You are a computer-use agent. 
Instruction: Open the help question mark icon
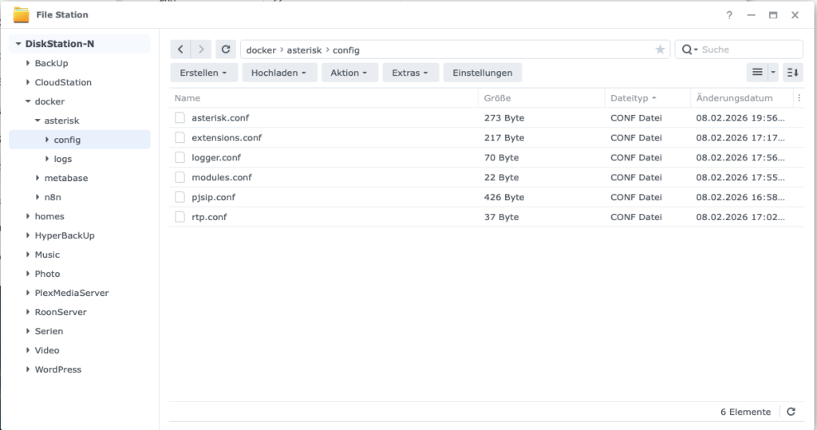729,15
